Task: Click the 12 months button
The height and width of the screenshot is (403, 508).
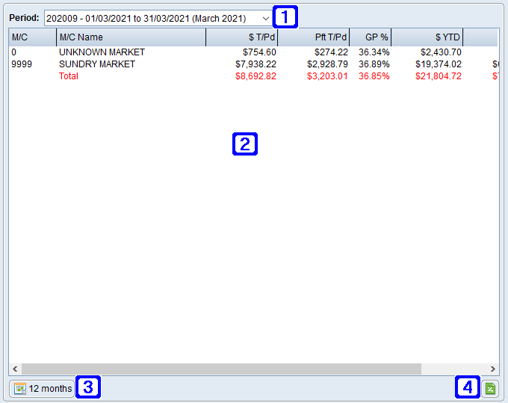Action: point(42,388)
